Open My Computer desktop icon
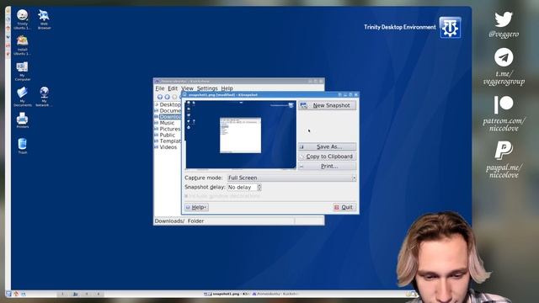 23,71
